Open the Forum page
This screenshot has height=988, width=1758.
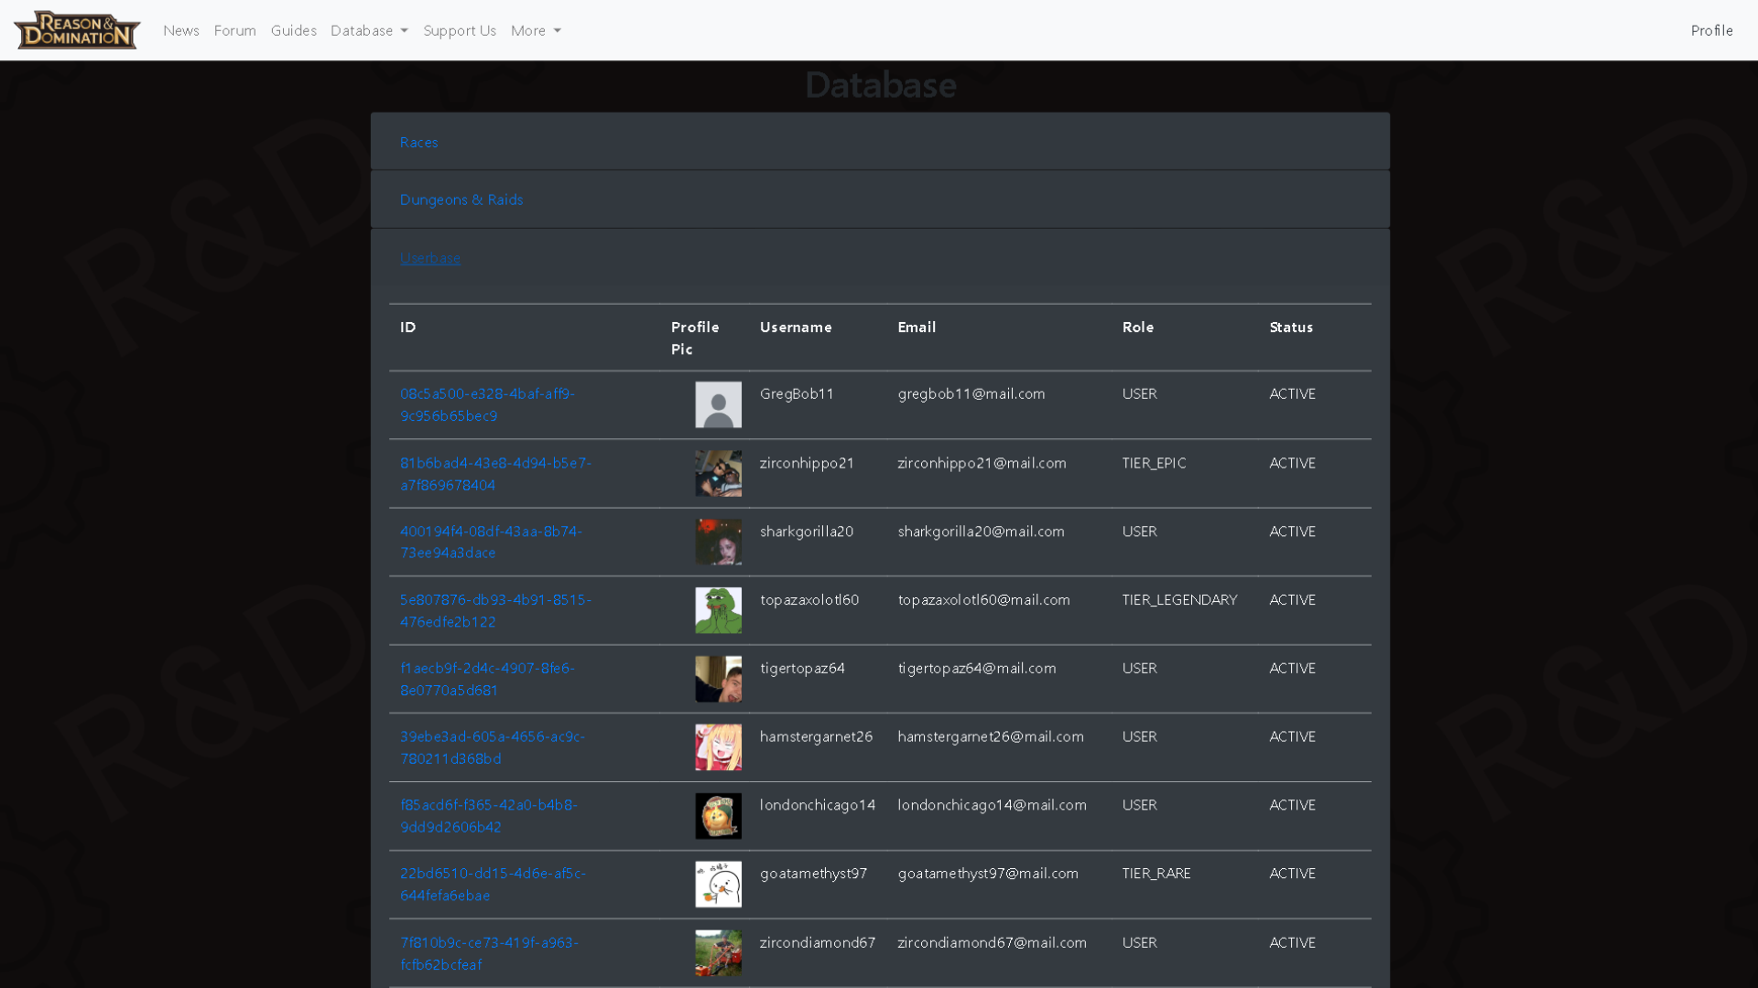234,30
